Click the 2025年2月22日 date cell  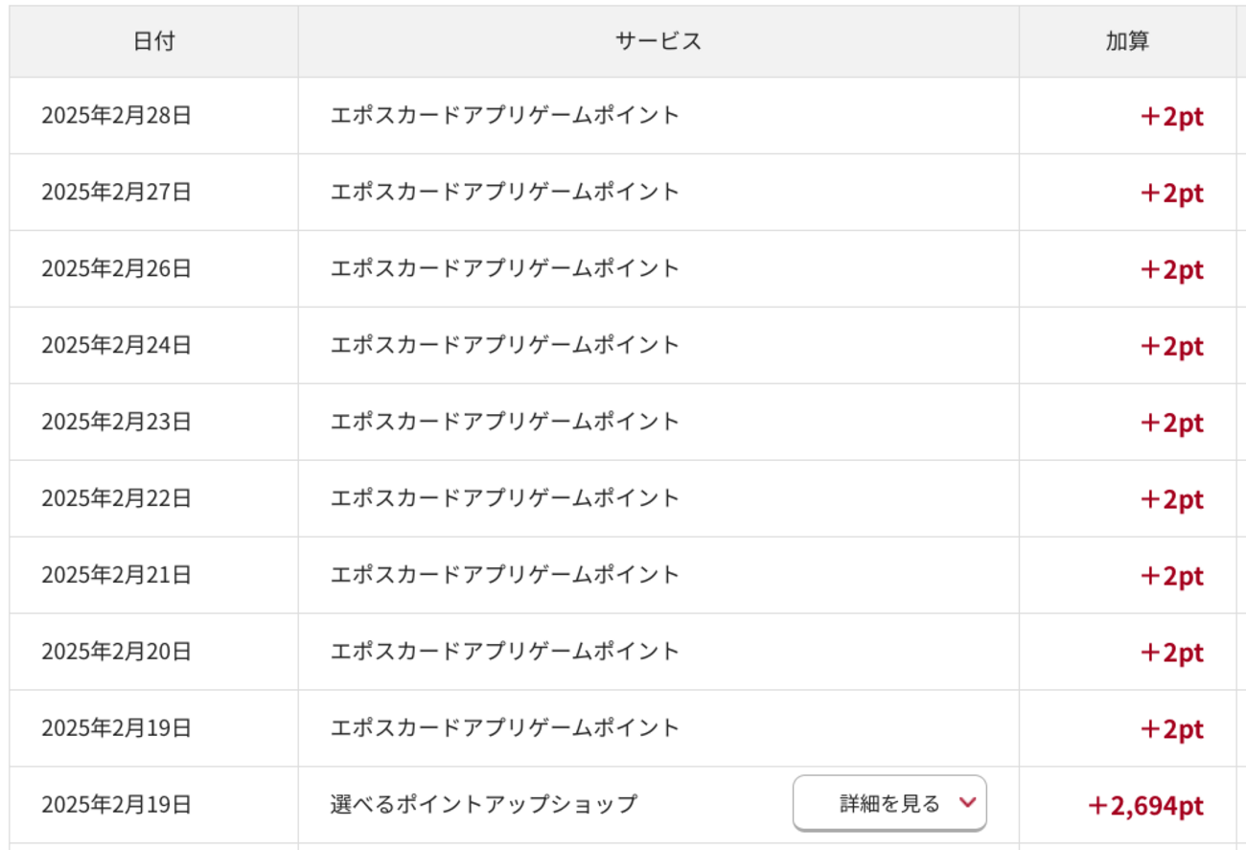117,498
